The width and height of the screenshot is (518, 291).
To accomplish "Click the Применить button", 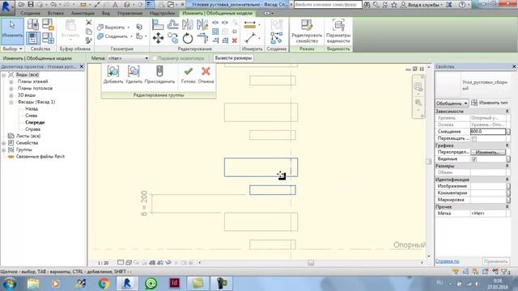I will (495, 261).
